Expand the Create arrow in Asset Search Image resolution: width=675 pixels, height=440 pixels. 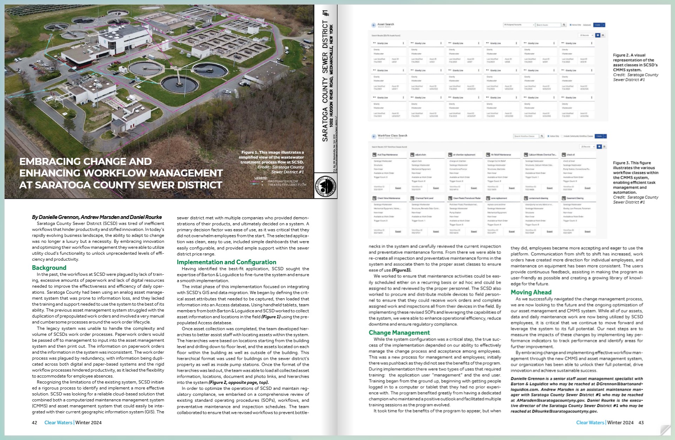pyautogui.click(x=603, y=25)
